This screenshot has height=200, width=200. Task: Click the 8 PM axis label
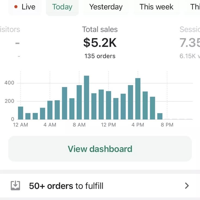click(x=167, y=125)
